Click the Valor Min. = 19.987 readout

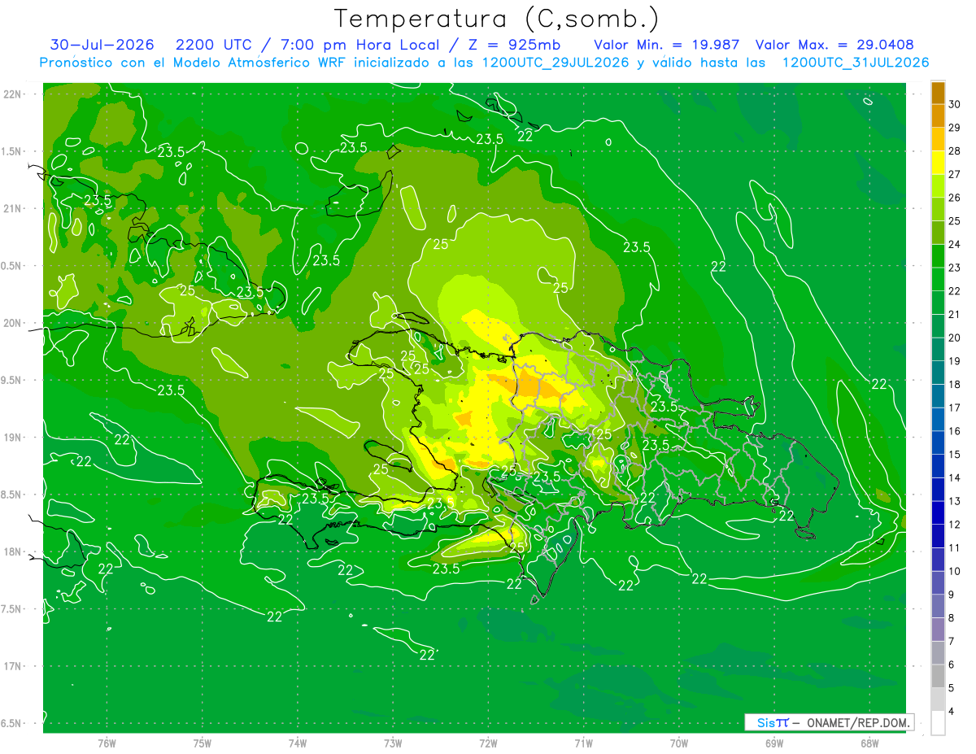point(667,44)
